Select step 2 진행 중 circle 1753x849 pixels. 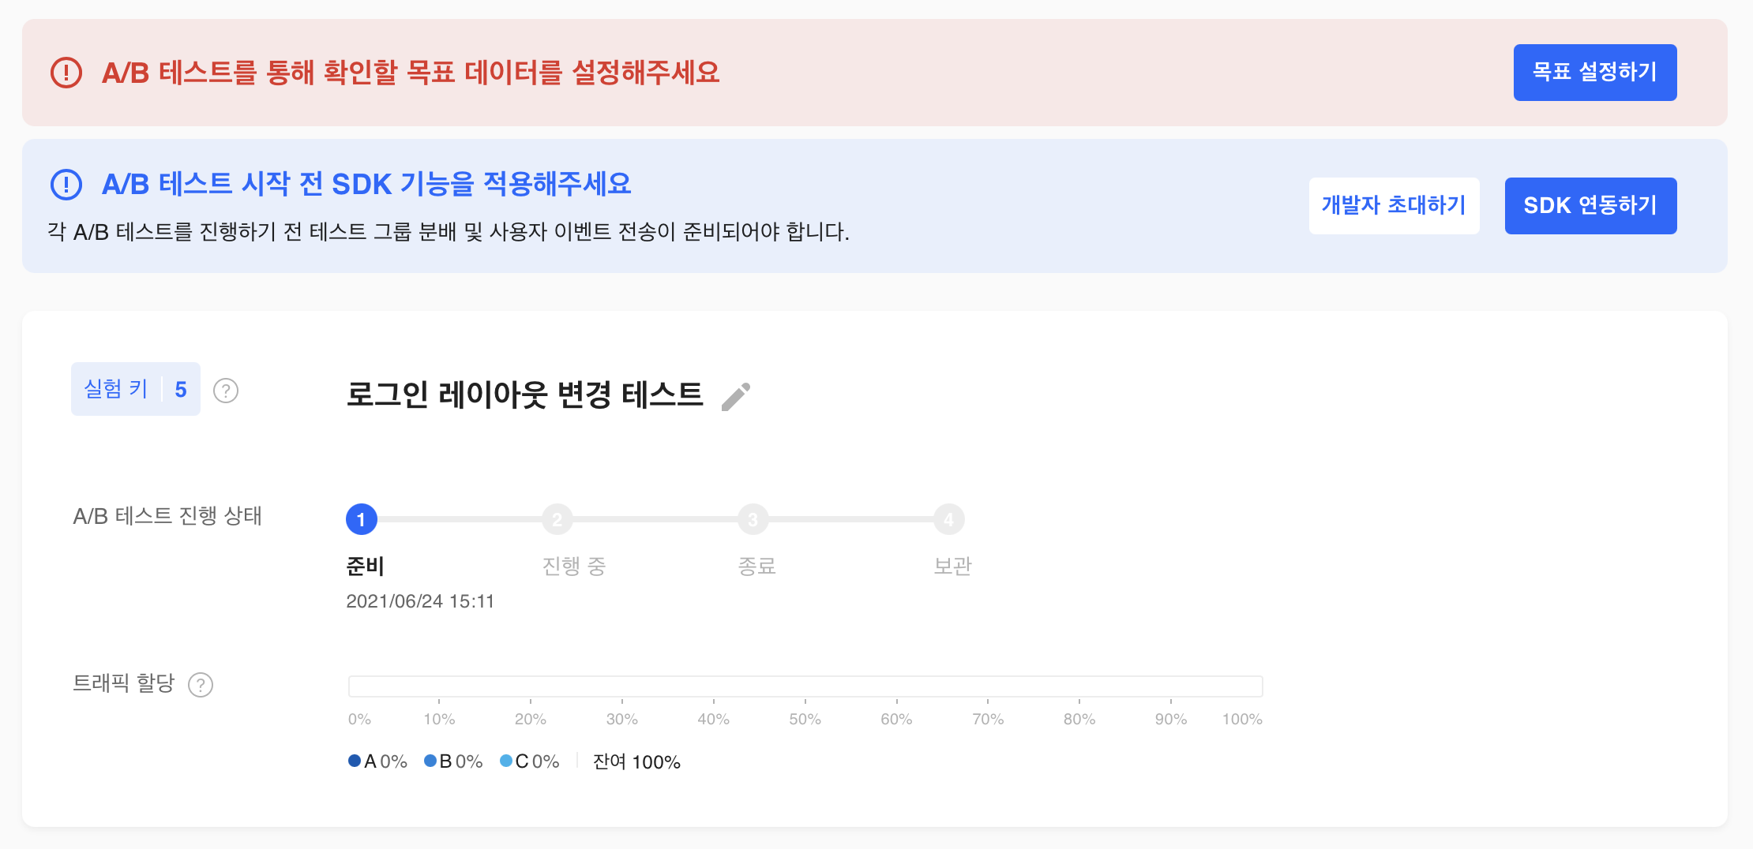coord(557,519)
